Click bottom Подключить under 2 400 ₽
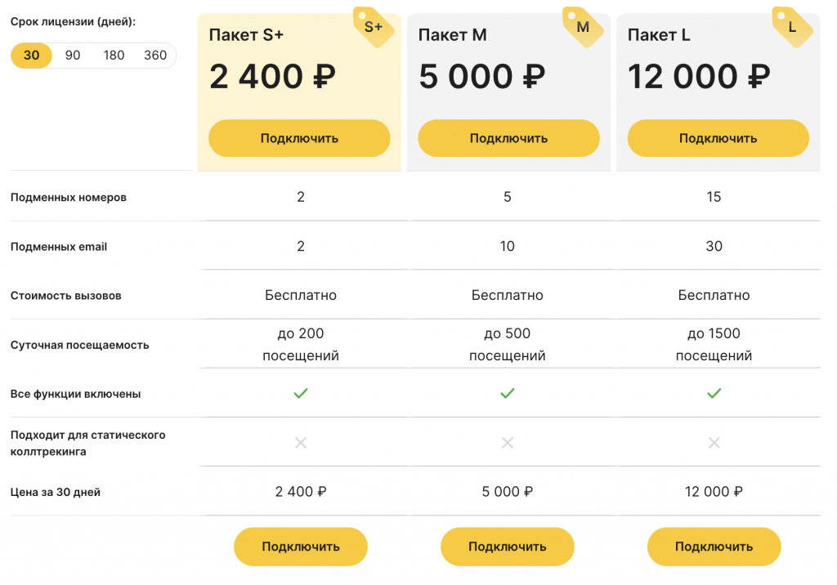 point(301,547)
